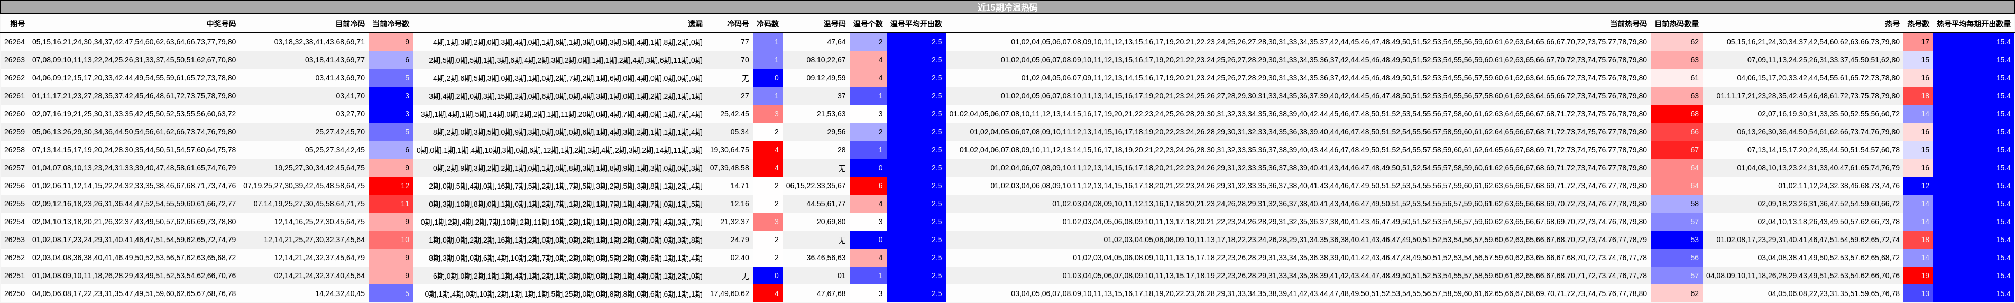This screenshot has height=303, width=2015.
Task: Select period number 26256
Action: 14,186
